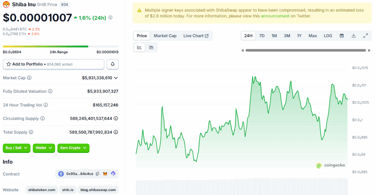Viewport: 375px width, 195px height.
Task: Select the 7D time range tab
Action: click(x=262, y=36)
